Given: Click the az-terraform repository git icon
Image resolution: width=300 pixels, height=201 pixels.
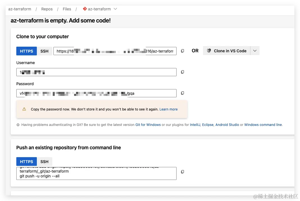Looking at the screenshot, I should [x=85, y=9].
